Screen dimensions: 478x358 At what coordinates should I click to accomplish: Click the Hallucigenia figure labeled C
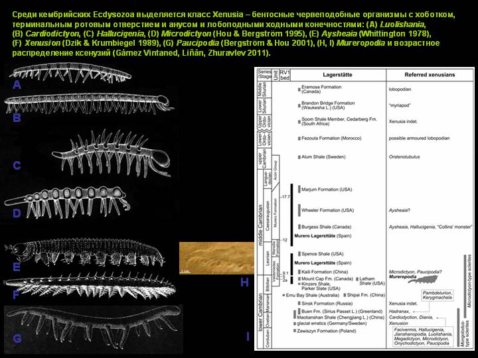(x=112, y=154)
